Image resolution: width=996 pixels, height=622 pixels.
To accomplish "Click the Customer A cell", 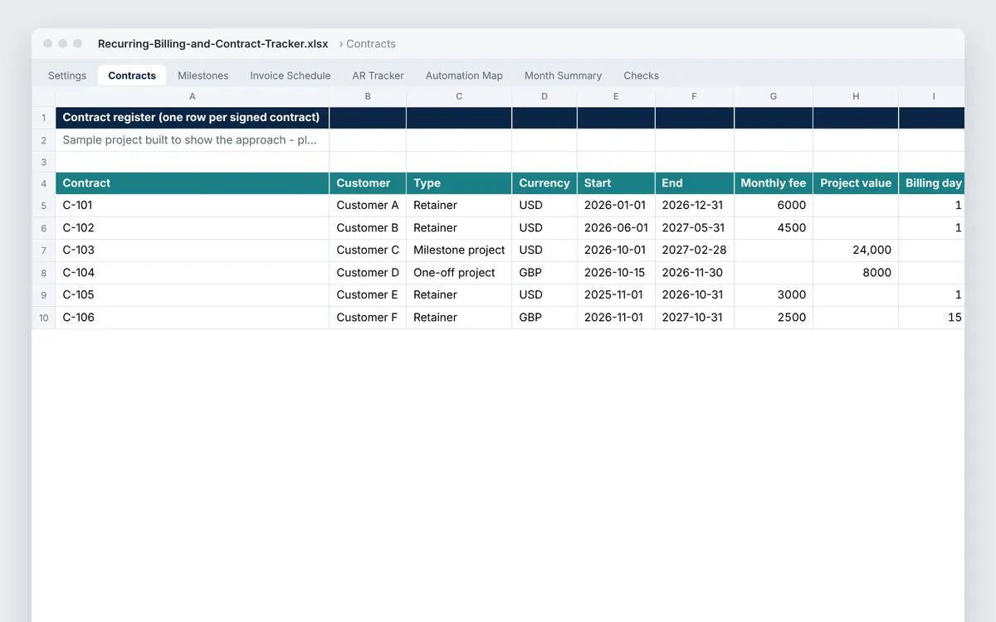I will coord(368,206).
